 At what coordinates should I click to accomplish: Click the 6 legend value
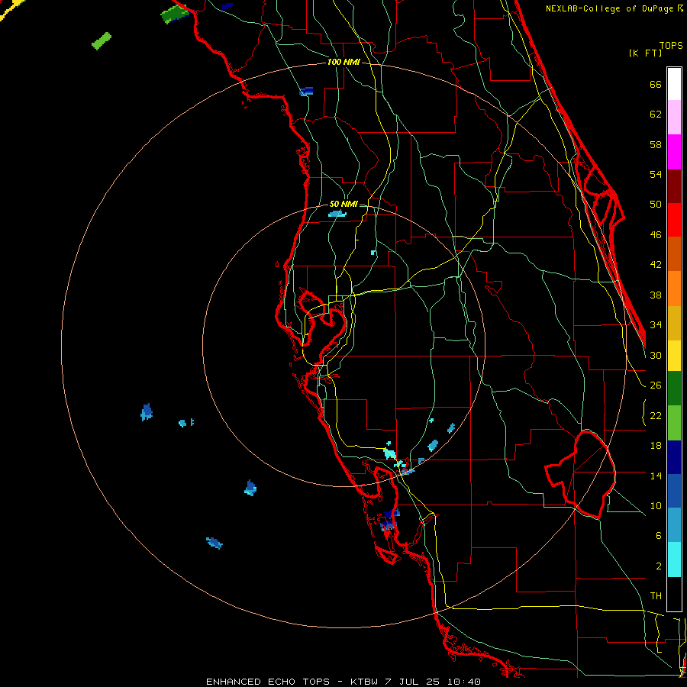click(x=659, y=536)
